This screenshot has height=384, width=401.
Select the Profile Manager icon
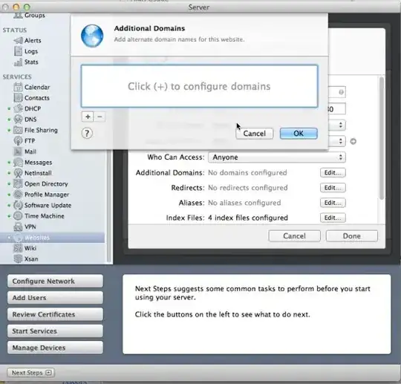18,195
